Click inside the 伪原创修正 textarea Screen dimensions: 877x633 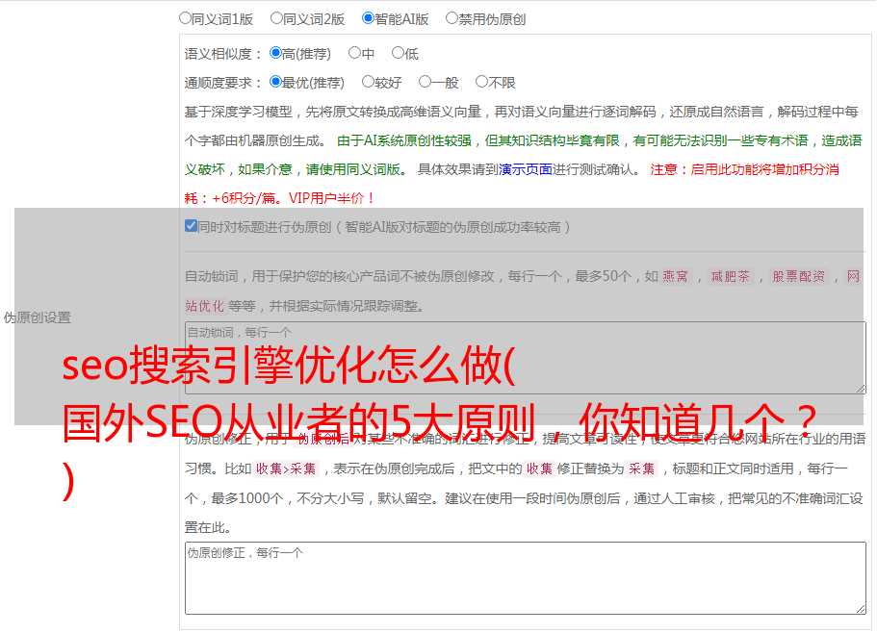tap(526, 578)
